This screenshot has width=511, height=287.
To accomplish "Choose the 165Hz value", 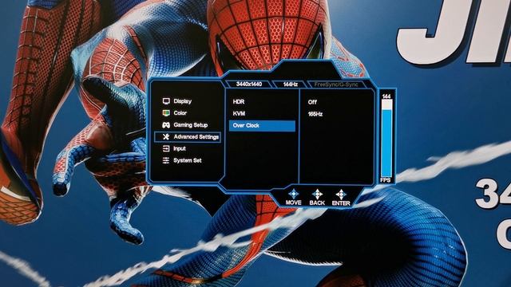I will [x=315, y=114].
